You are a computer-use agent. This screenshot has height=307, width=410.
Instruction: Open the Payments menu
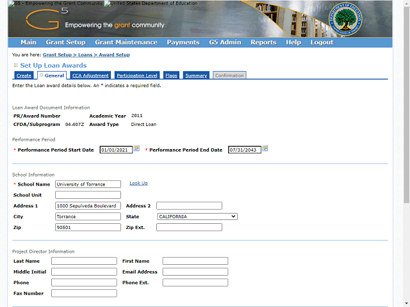click(183, 42)
